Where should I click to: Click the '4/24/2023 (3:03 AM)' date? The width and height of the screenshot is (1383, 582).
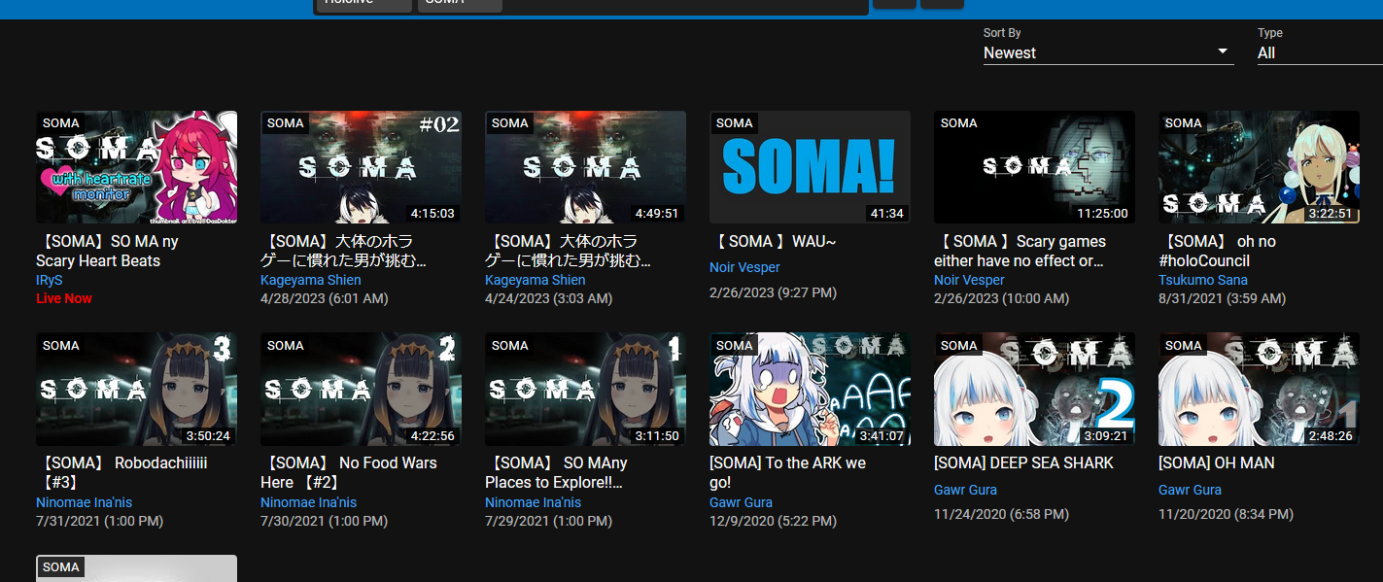click(x=549, y=298)
